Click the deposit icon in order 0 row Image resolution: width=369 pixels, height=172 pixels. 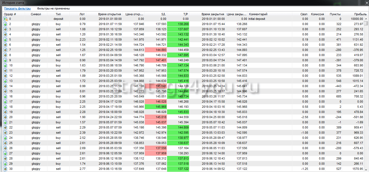pos(5,19)
